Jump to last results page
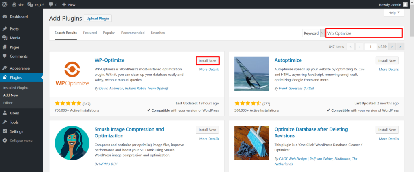 point(401,47)
